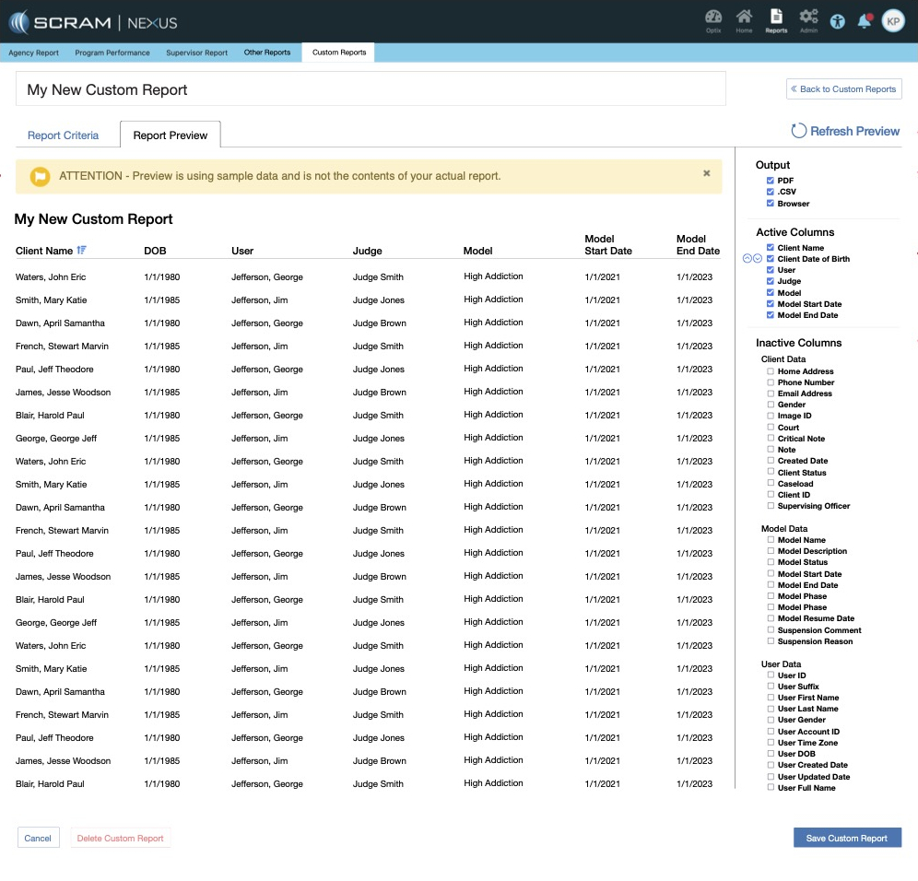This screenshot has height=881, width=918.
Task: View notifications bell icon
Action: 865,21
